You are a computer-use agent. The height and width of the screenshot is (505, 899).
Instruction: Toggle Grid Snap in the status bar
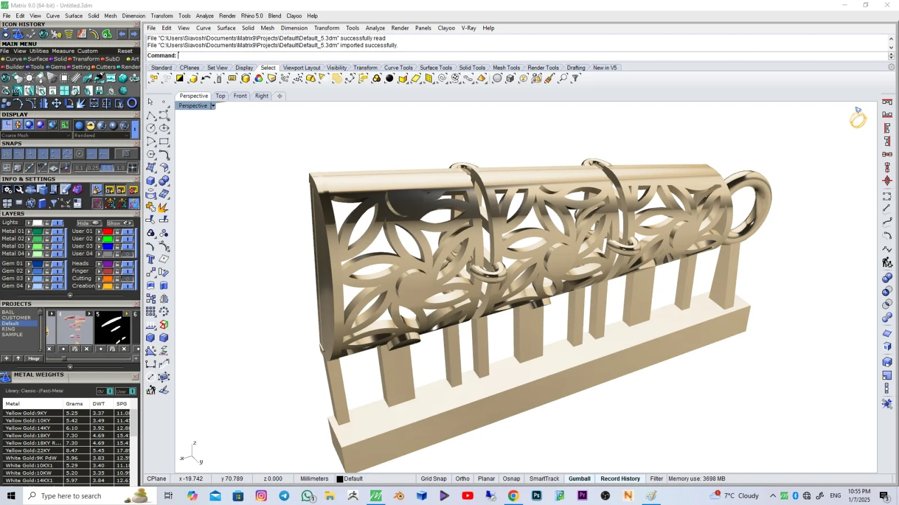434,479
